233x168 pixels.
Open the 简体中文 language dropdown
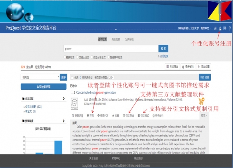(x=205, y=28)
